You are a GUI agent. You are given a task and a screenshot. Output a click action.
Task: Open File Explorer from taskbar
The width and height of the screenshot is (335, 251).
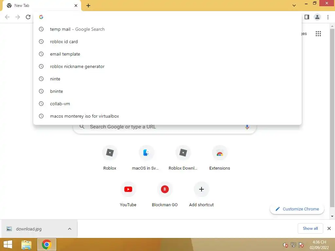click(26, 244)
